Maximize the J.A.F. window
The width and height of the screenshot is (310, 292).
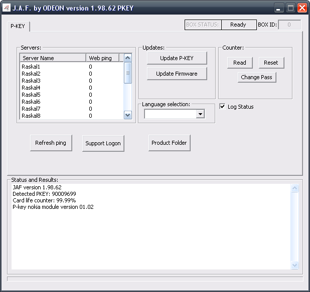[290, 8]
